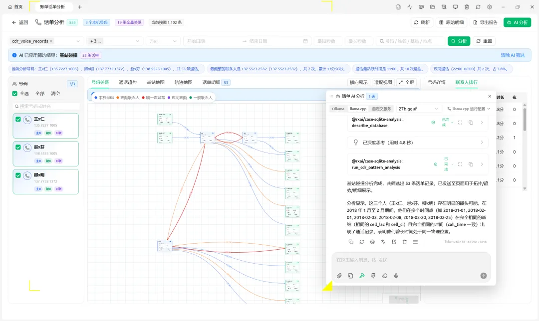Click the scroll document icon in title bar
The image size is (539, 321).
444,7
